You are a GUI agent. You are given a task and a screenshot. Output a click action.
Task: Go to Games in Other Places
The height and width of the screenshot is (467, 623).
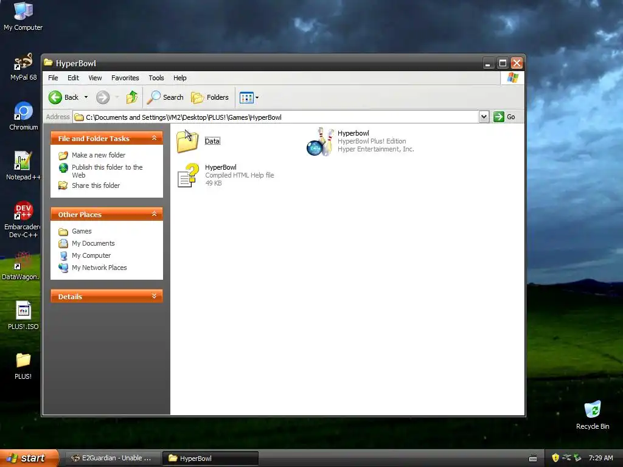point(82,231)
